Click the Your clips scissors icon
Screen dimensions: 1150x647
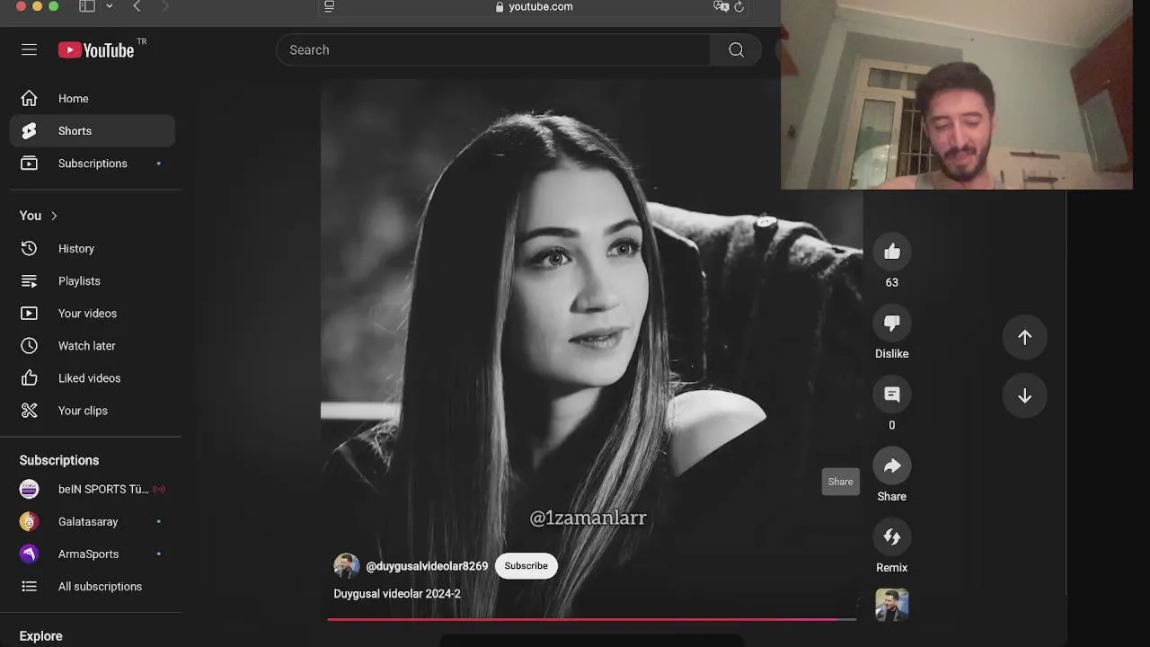[30, 411]
